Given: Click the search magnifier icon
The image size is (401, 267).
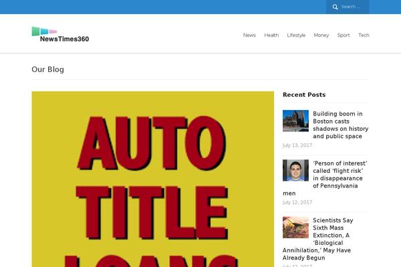Looking at the screenshot, I should click(x=335, y=7).
